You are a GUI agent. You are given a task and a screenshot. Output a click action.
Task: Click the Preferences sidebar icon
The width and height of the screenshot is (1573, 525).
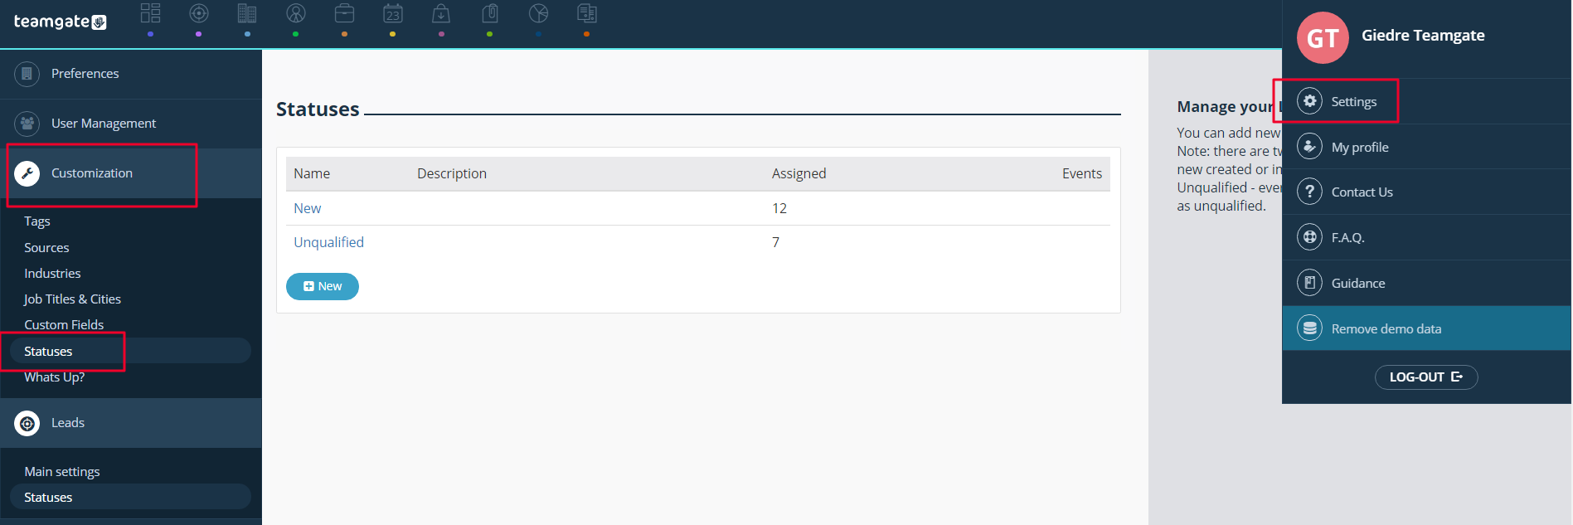[27, 74]
